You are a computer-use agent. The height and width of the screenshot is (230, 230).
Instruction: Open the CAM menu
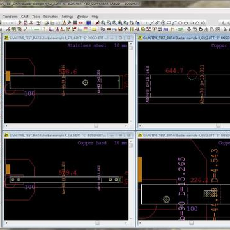pyautogui.click(x=25, y=17)
